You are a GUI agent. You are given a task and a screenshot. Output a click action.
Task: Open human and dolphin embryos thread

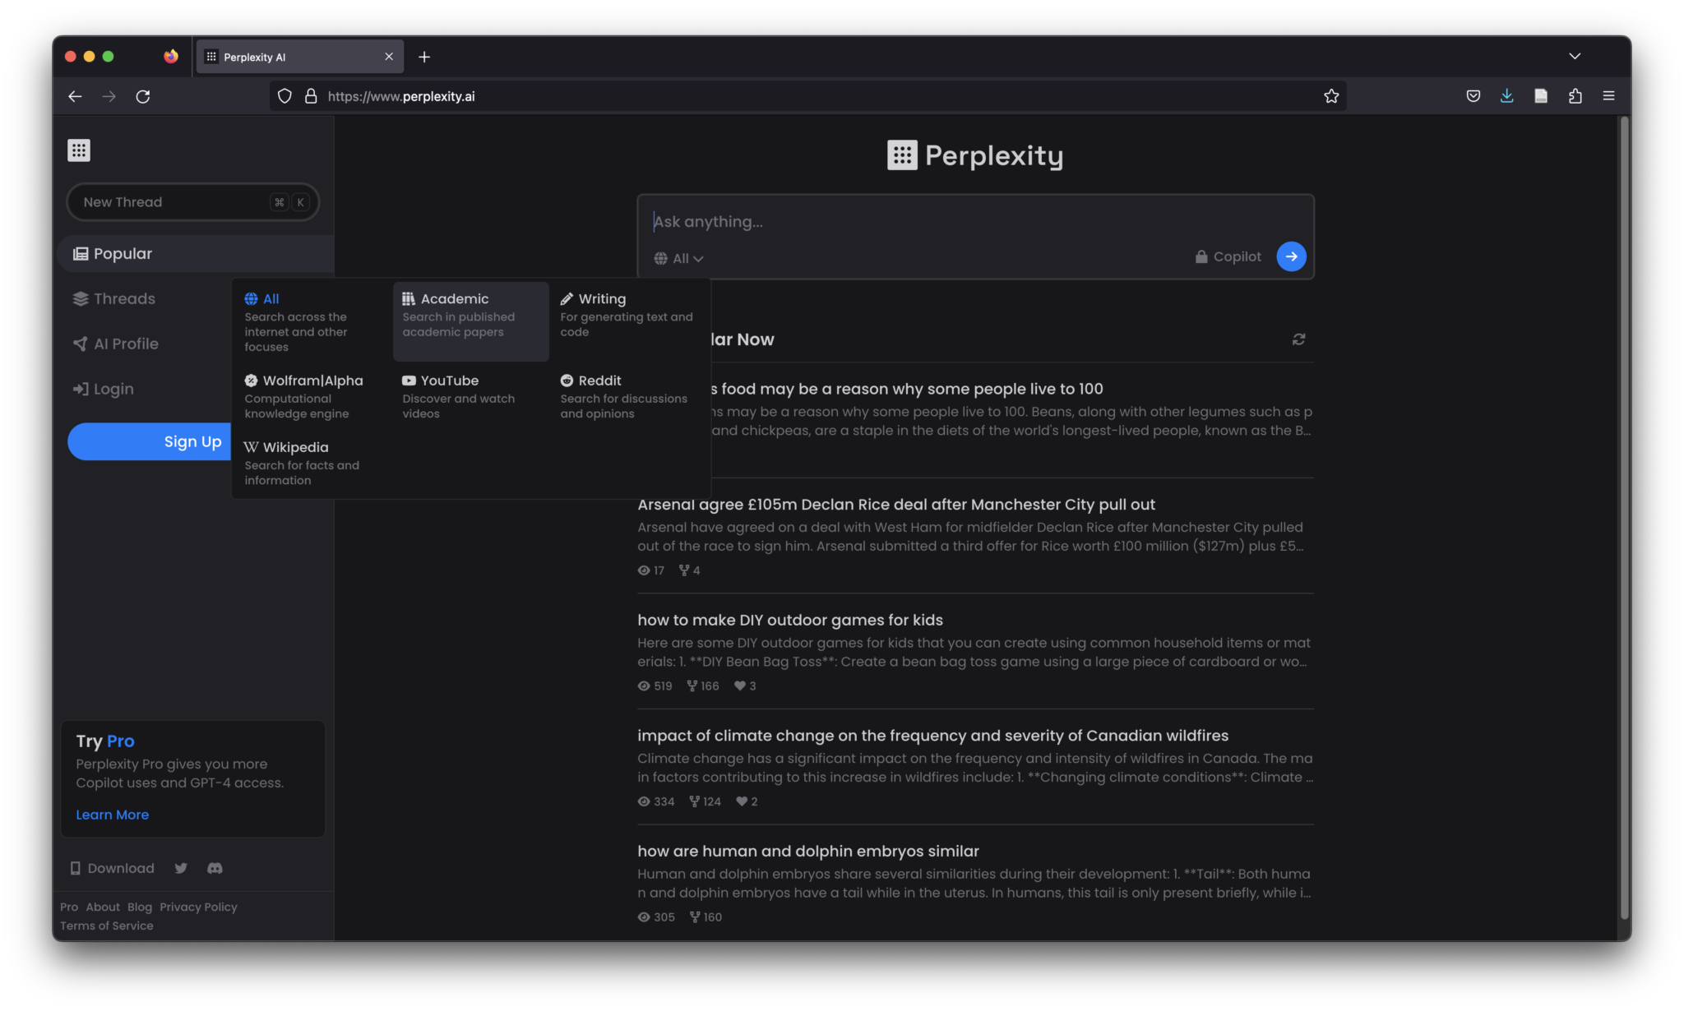pyautogui.click(x=807, y=851)
